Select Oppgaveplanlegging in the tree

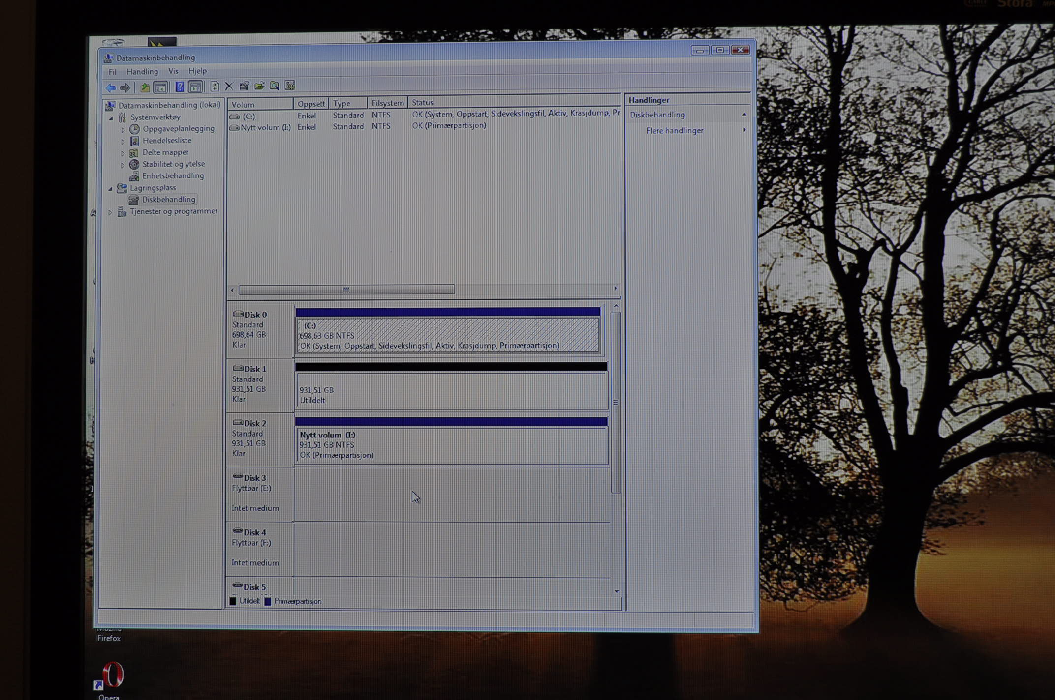[x=179, y=128]
